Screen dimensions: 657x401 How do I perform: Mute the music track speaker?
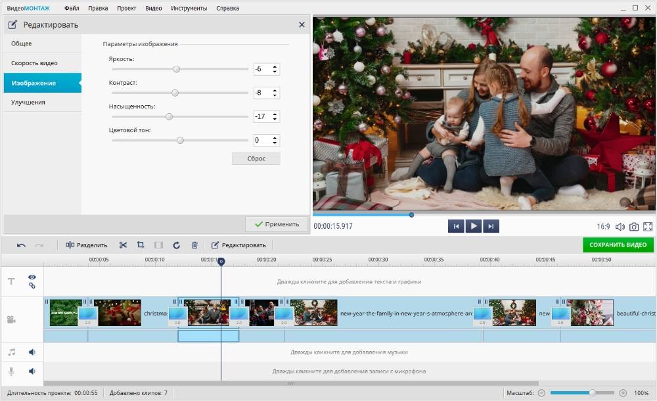point(32,352)
